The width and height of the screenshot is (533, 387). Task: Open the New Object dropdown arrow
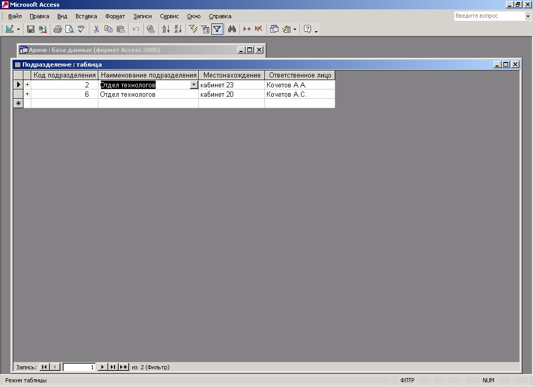click(x=295, y=29)
